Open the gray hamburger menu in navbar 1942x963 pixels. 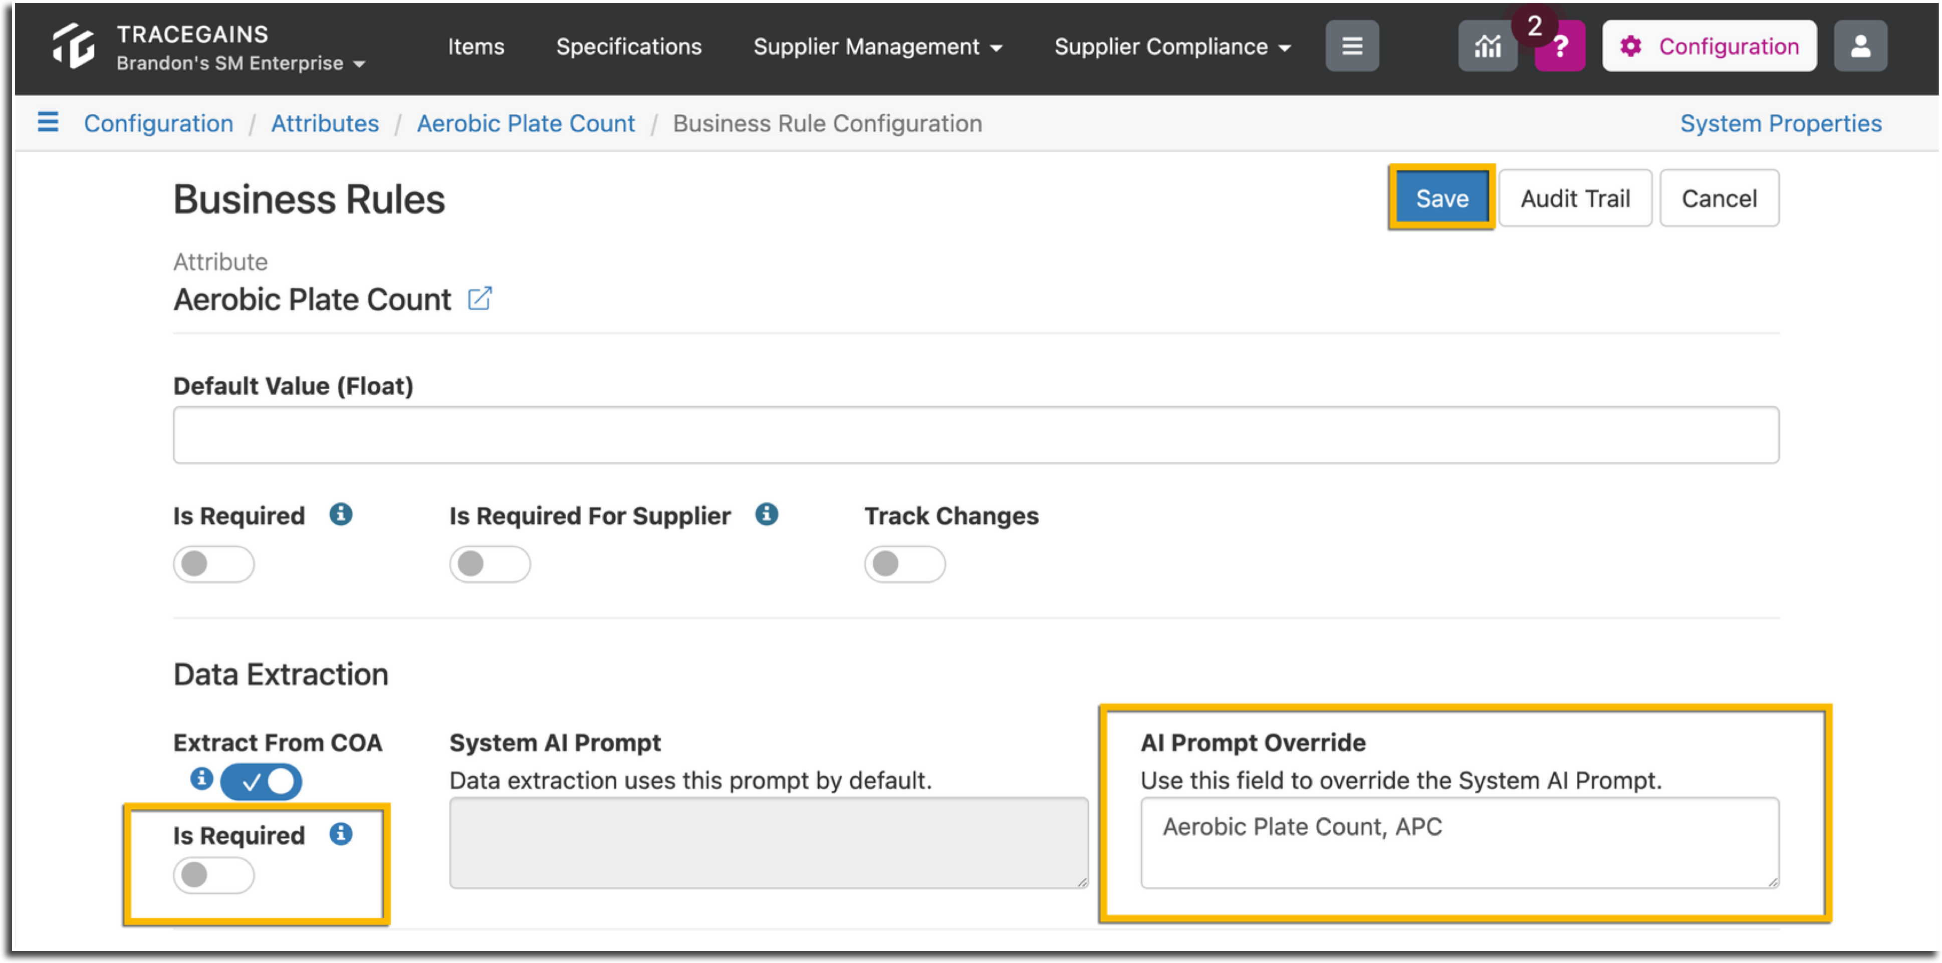[1352, 47]
